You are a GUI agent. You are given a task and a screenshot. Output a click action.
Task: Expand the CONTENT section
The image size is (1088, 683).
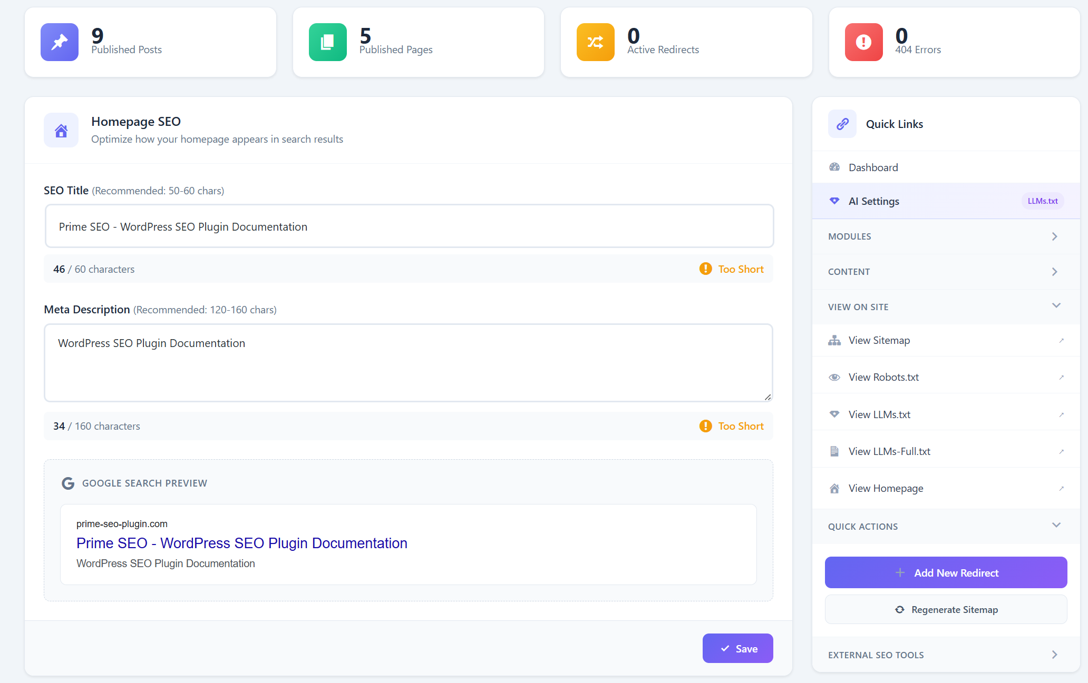[946, 272]
